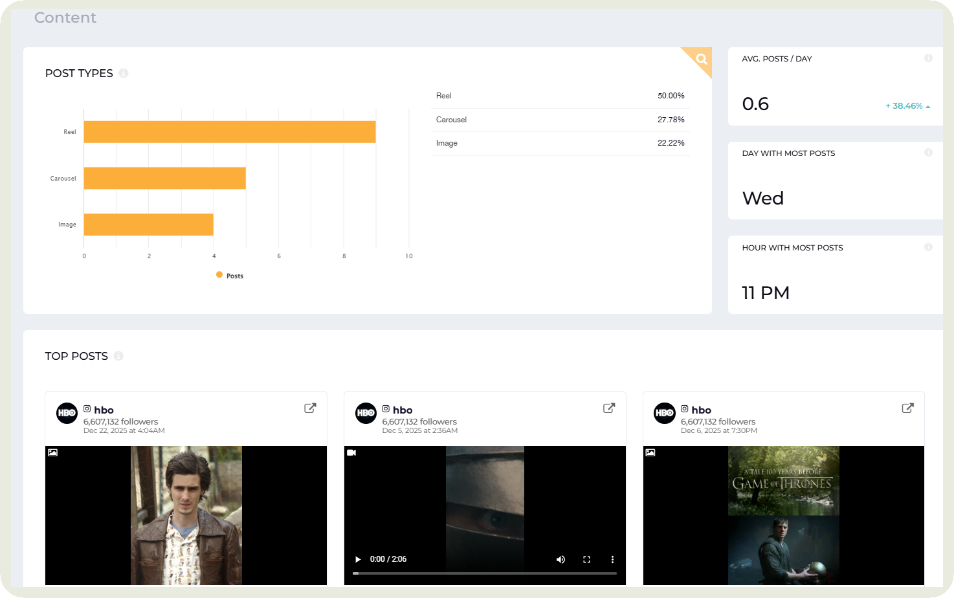Toggle the Posts legend under the bar chart
Image resolution: width=954 pixels, height=598 pixels.
pyautogui.click(x=229, y=274)
